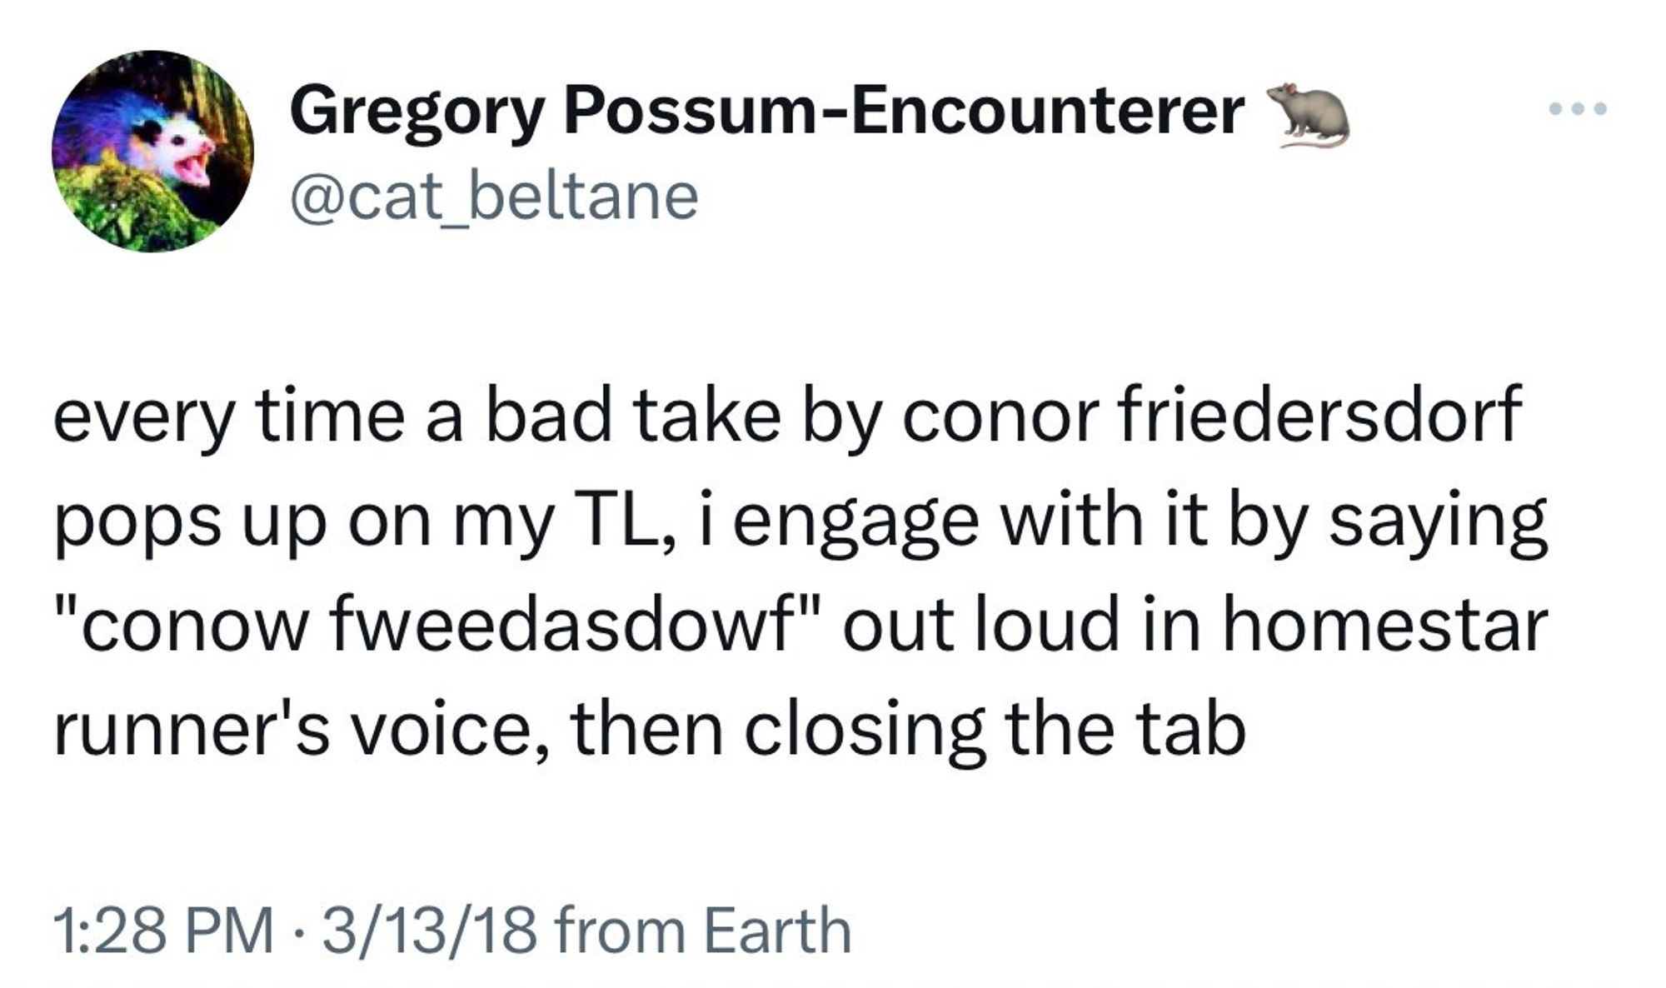Click the words "runner's voice" in the tweet
Screen dimensions: 1666x988
click(302, 729)
